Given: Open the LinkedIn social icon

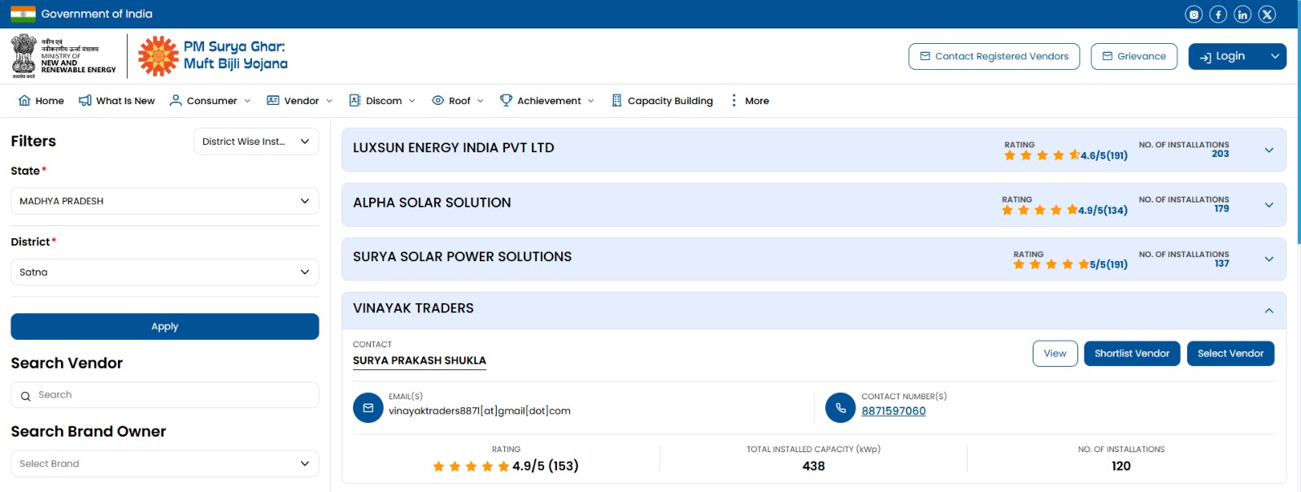Looking at the screenshot, I should click(1242, 14).
